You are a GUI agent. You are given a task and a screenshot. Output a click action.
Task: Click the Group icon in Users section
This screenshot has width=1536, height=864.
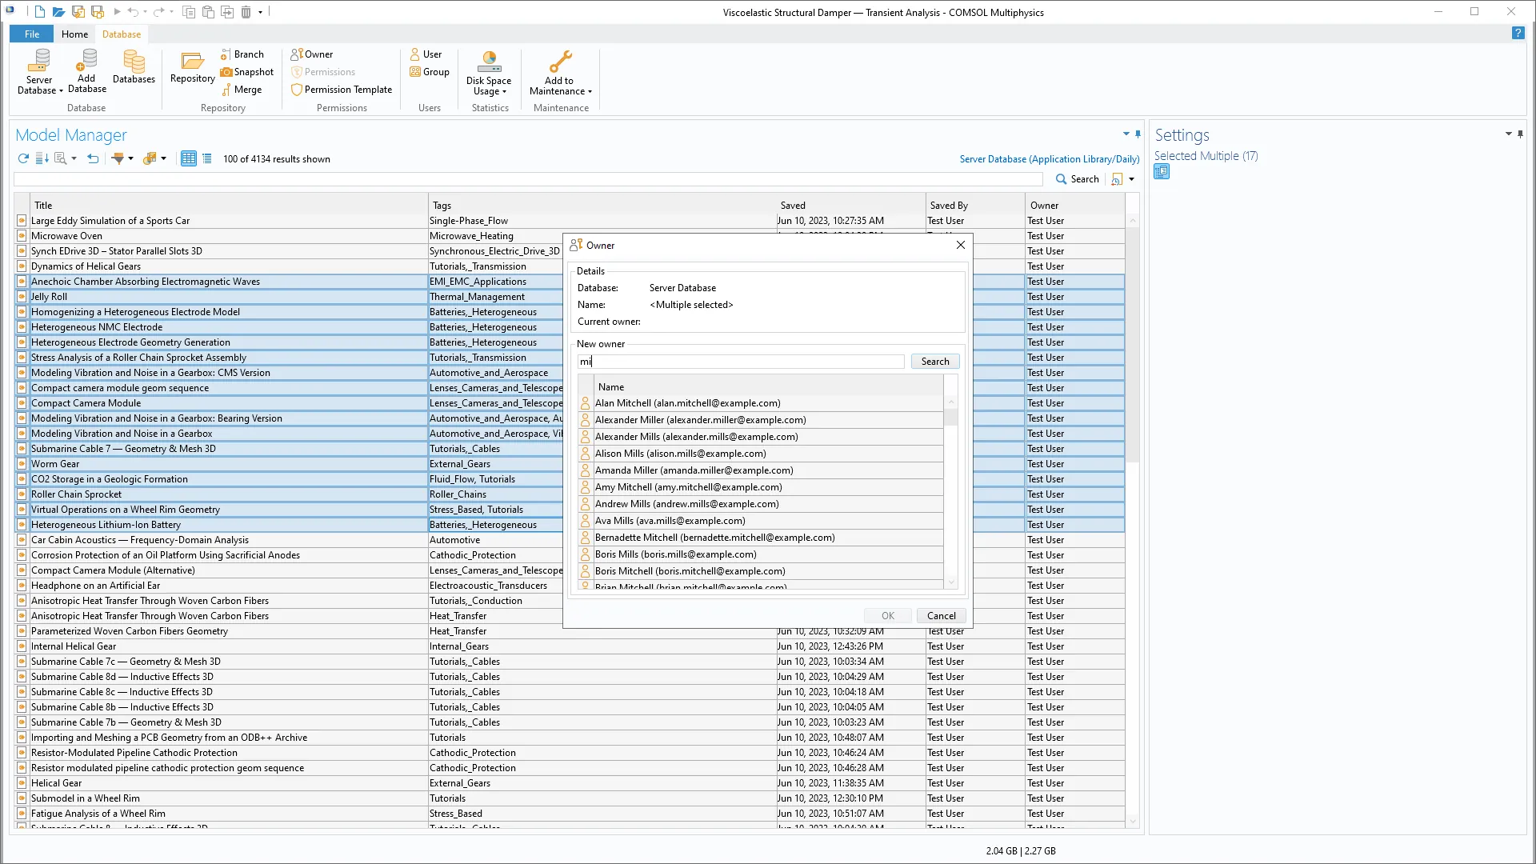[415, 72]
